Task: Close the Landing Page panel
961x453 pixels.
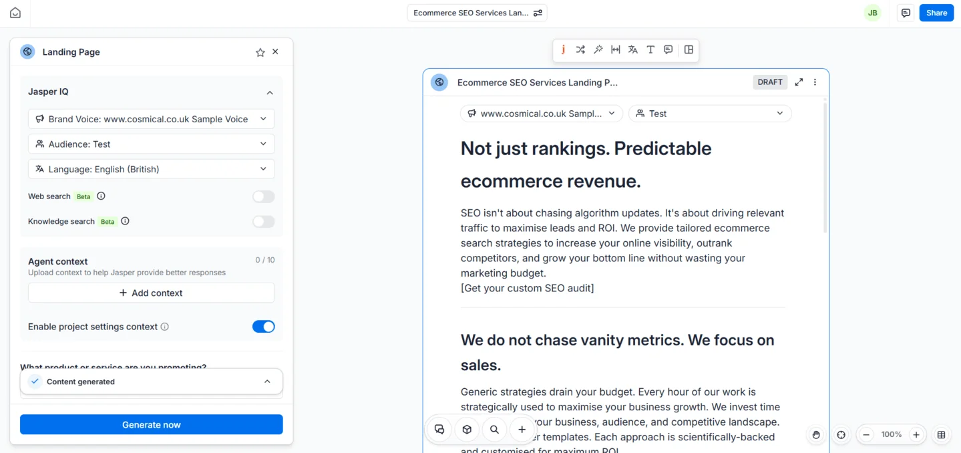Action: 275,51
